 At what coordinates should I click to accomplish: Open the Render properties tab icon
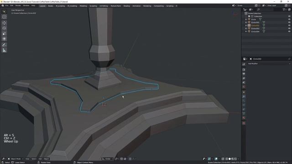(x=244, y=70)
